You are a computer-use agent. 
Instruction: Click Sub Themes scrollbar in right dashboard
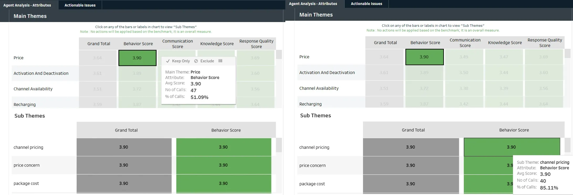point(567,145)
